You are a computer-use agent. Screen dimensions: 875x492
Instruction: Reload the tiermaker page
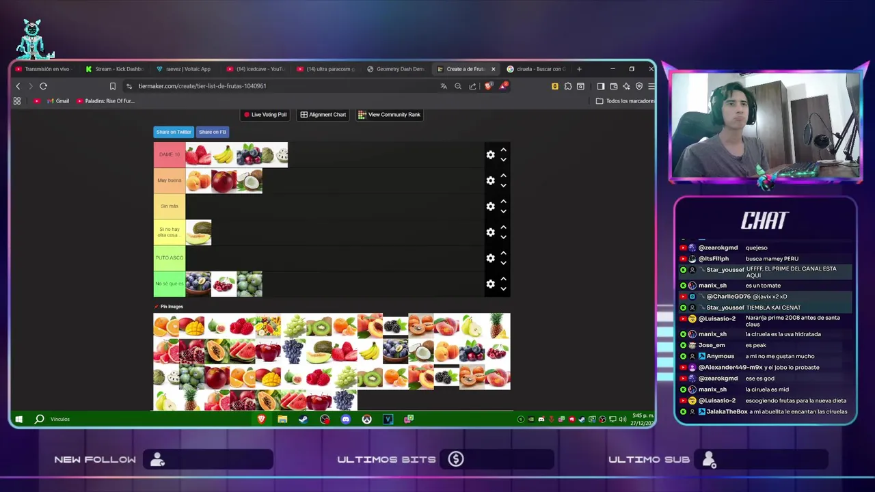pyautogui.click(x=43, y=86)
